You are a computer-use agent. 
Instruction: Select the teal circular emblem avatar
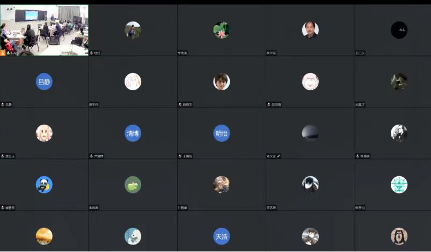[399, 185]
